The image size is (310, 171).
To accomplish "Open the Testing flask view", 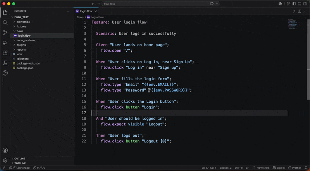I will tap(5, 63).
